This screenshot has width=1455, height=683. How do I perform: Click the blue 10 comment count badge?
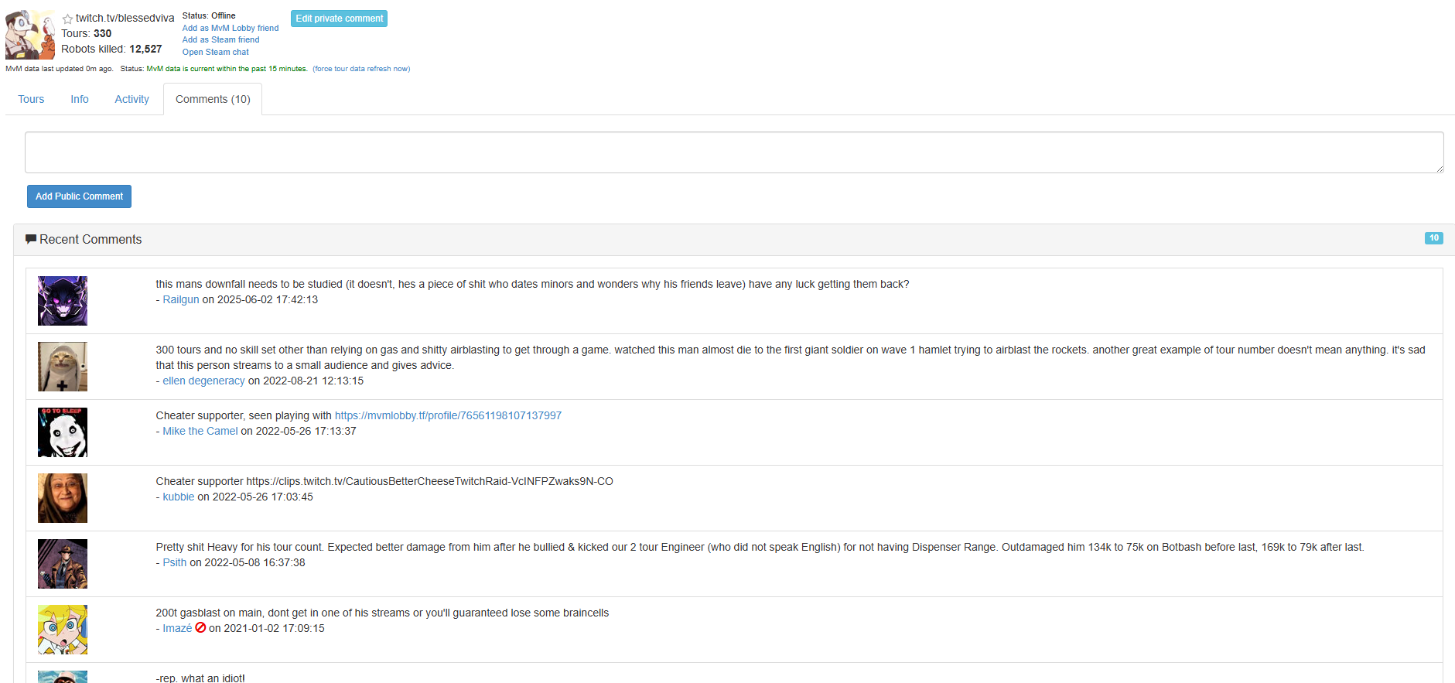coord(1433,238)
